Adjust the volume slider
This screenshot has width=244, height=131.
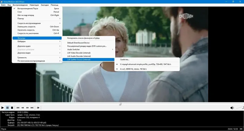tap(240, 108)
